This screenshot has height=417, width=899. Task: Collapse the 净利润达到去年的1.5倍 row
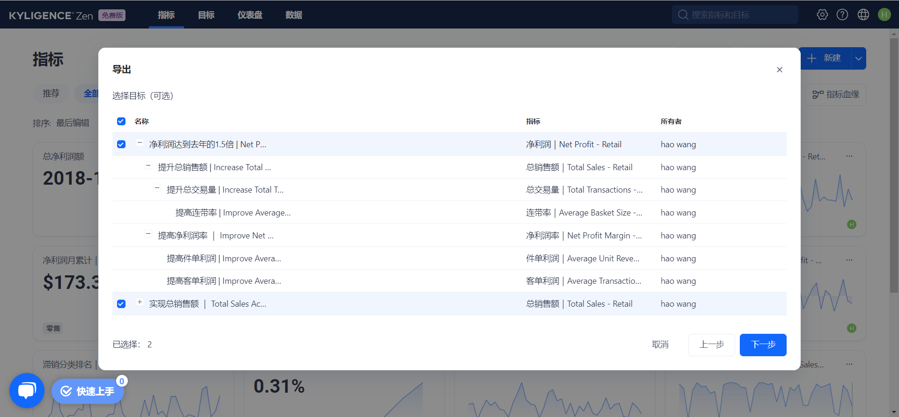(x=140, y=143)
